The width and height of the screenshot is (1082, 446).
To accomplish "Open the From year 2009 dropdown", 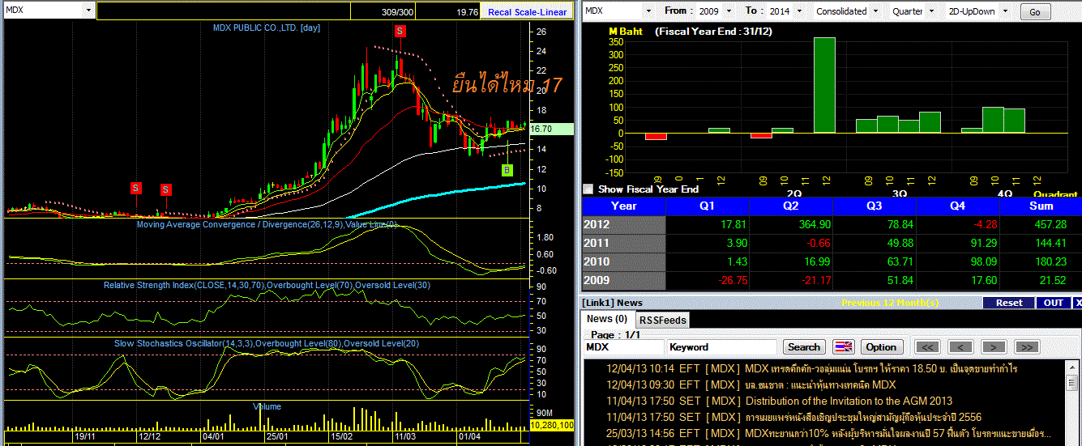I will (x=728, y=11).
